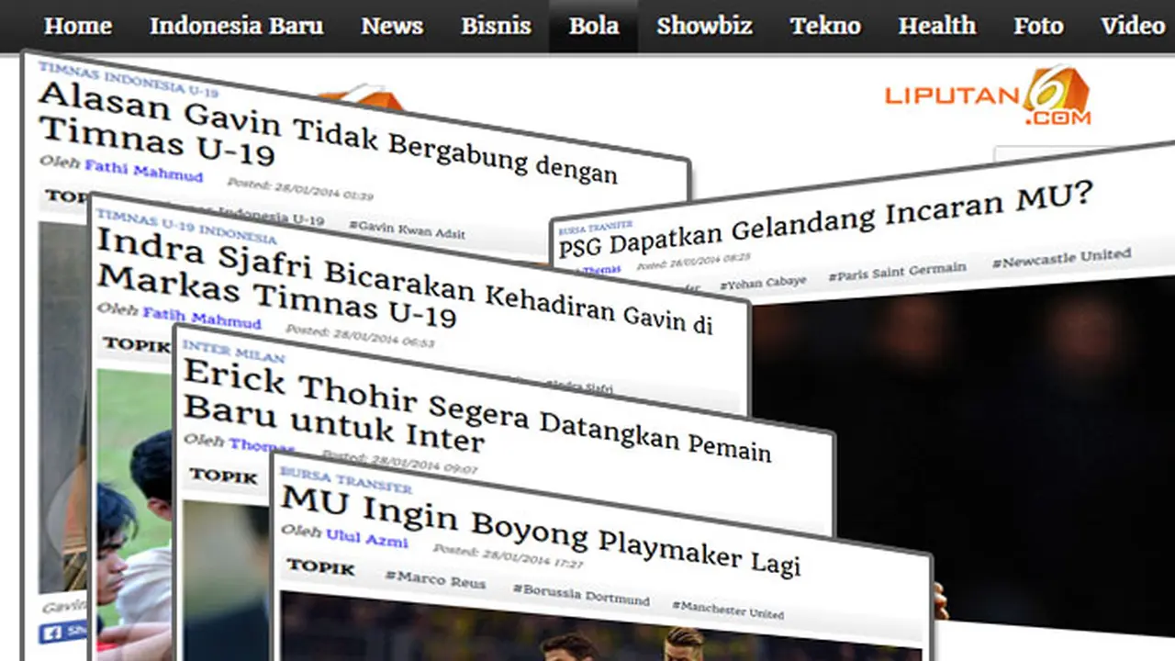1175x661 pixels.
Task: Select the Bisnis menu item
Action: [496, 26]
